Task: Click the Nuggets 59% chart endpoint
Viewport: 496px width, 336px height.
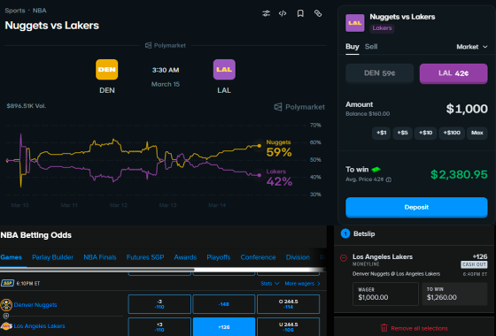Action: click(x=260, y=146)
